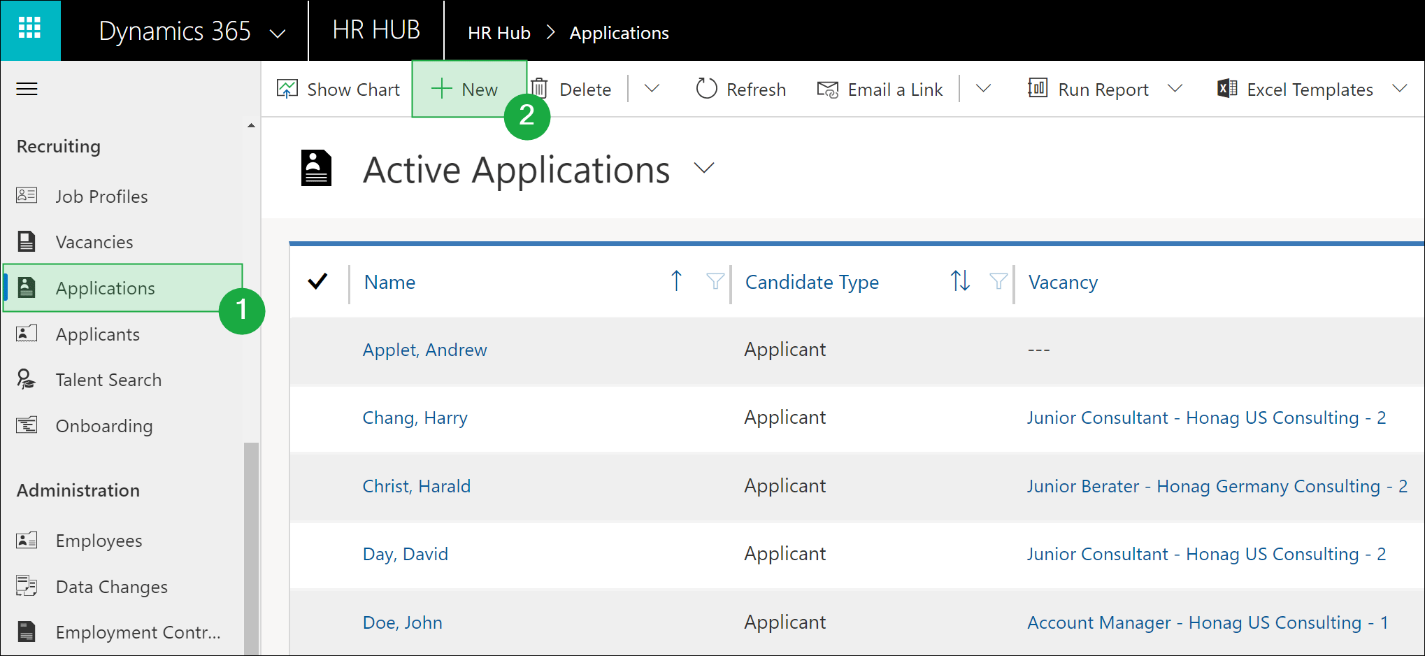The image size is (1425, 656).
Task: Open the Active Applications view selector chevron
Action: coord(704,168)
